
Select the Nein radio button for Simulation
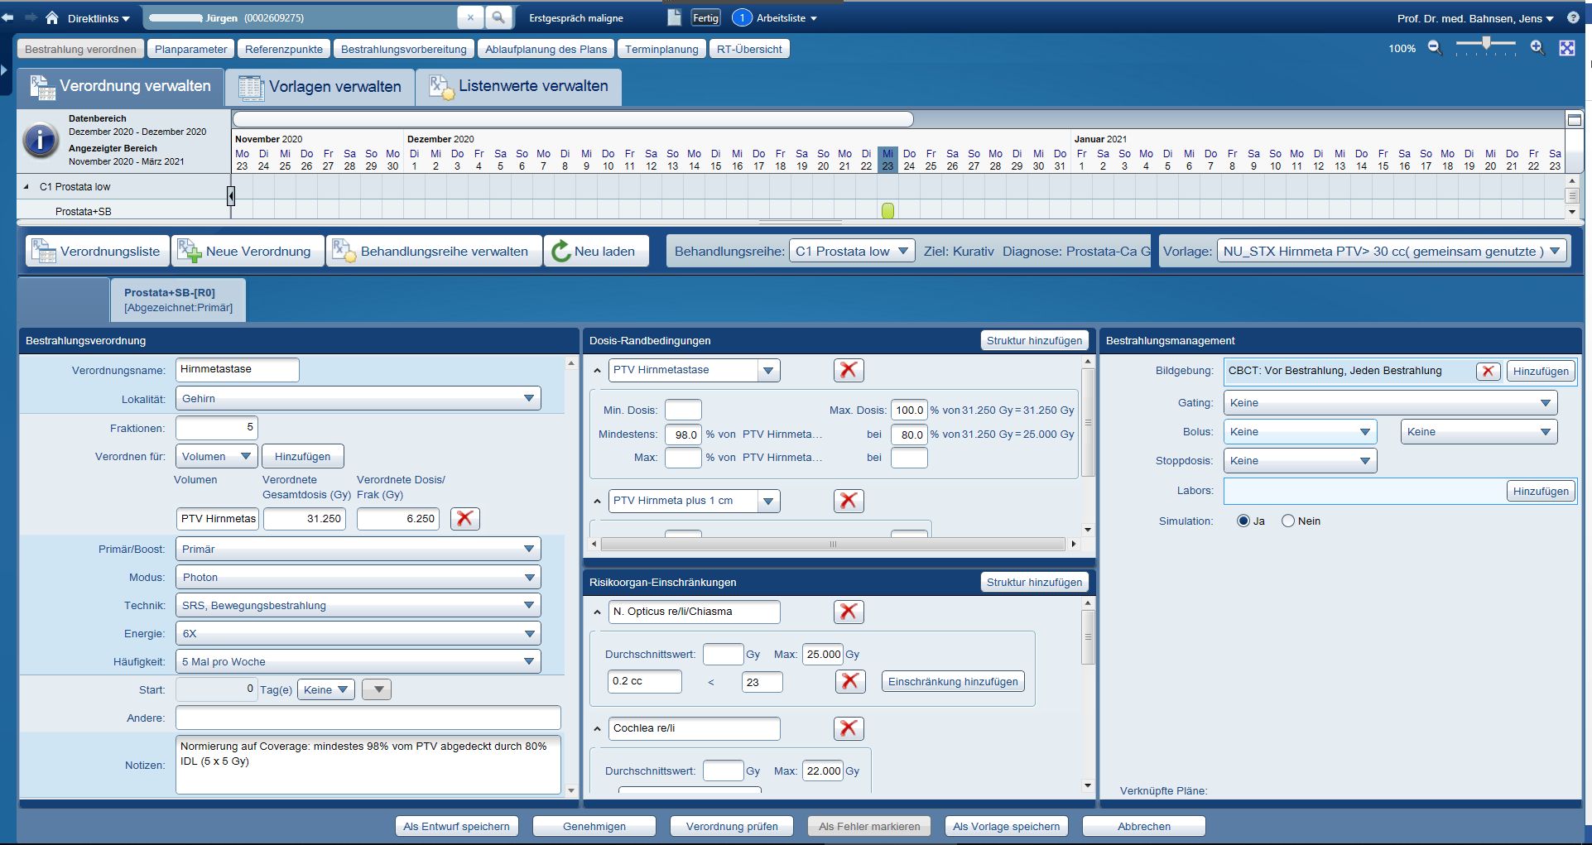point(1287,521)
